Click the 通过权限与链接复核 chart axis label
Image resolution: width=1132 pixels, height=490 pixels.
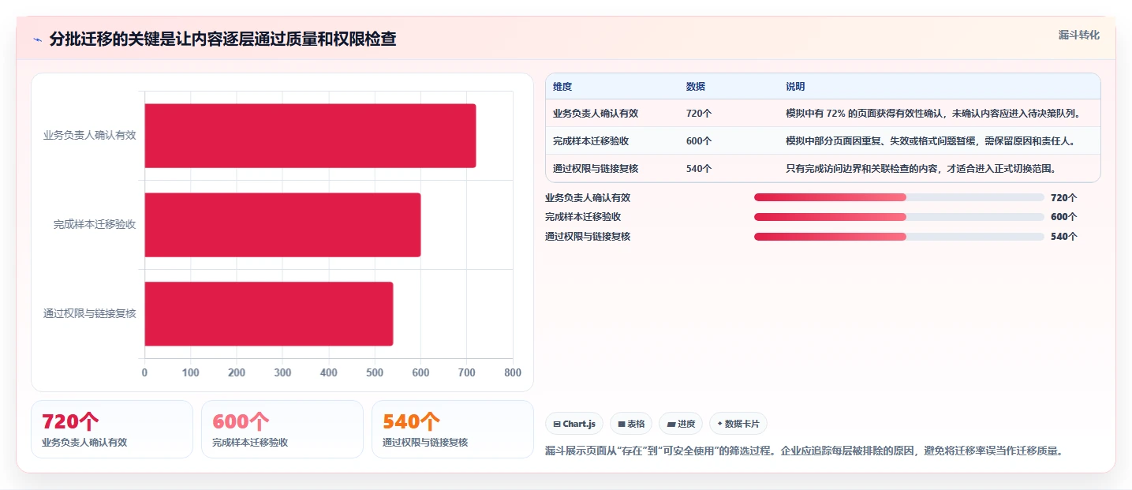pos(89,313)
